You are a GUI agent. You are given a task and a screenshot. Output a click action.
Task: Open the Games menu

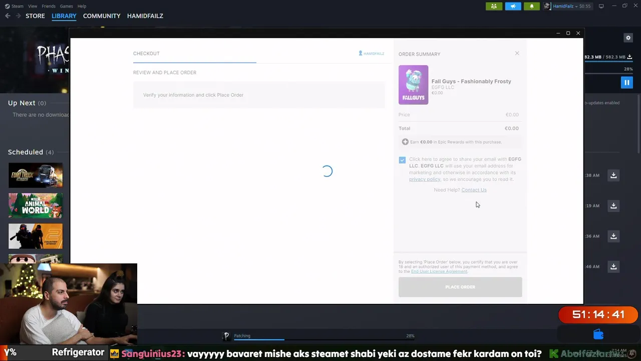click(66, 6)
